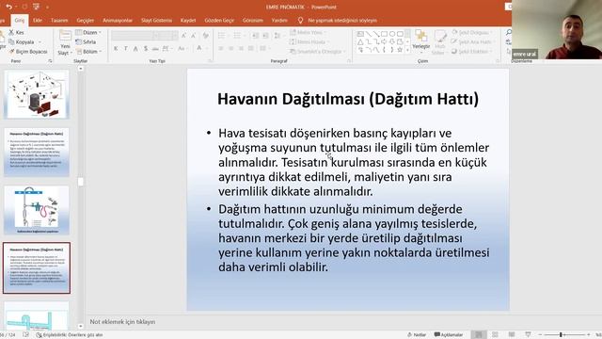
Task: Select the triangle shape in the shapes gallery
Action: (x=360, y=41)
